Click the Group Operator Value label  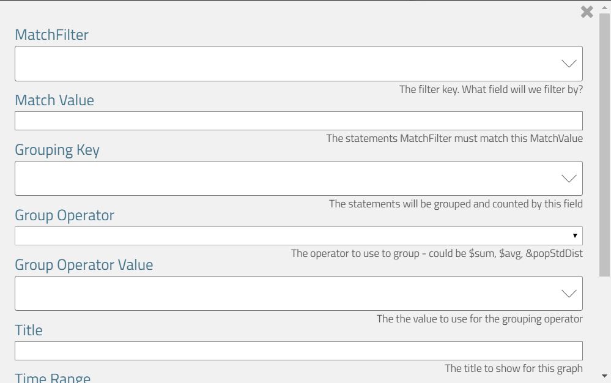[84, 265]
